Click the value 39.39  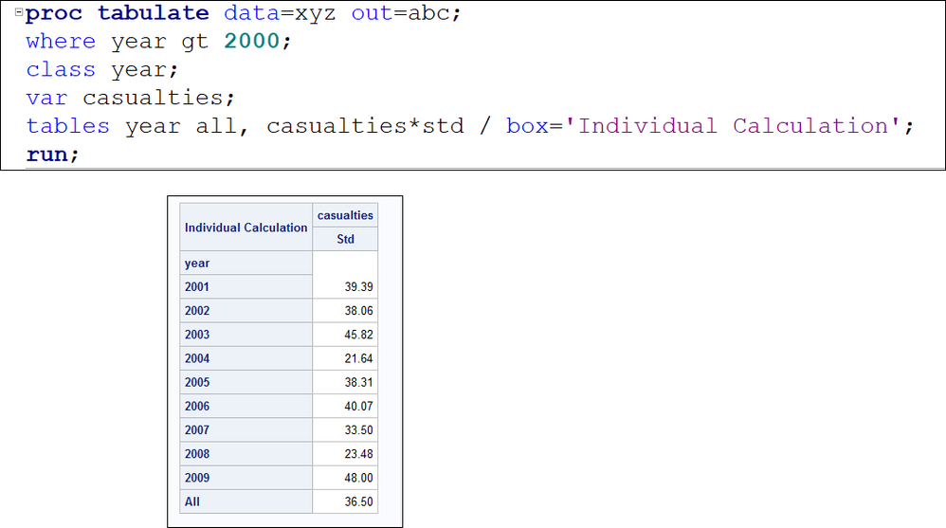point(358,286)
